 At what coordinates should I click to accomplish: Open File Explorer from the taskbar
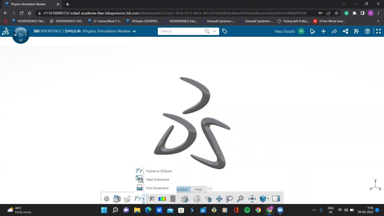click(137, 210)
